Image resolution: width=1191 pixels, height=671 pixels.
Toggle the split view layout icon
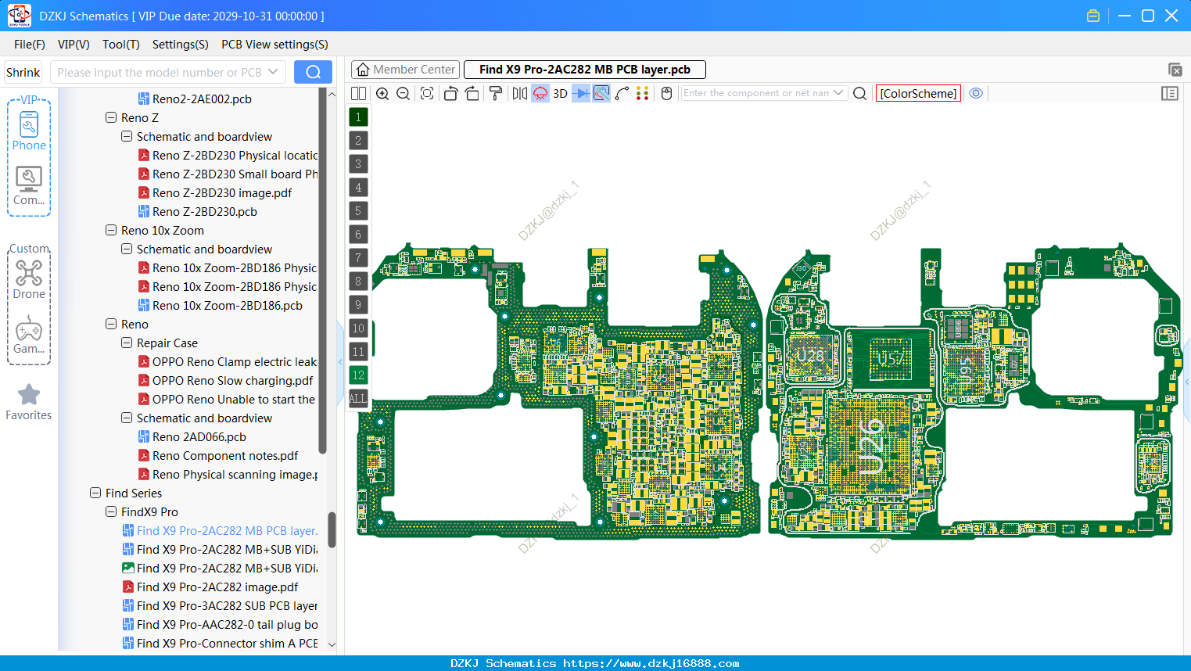point(358,93)
